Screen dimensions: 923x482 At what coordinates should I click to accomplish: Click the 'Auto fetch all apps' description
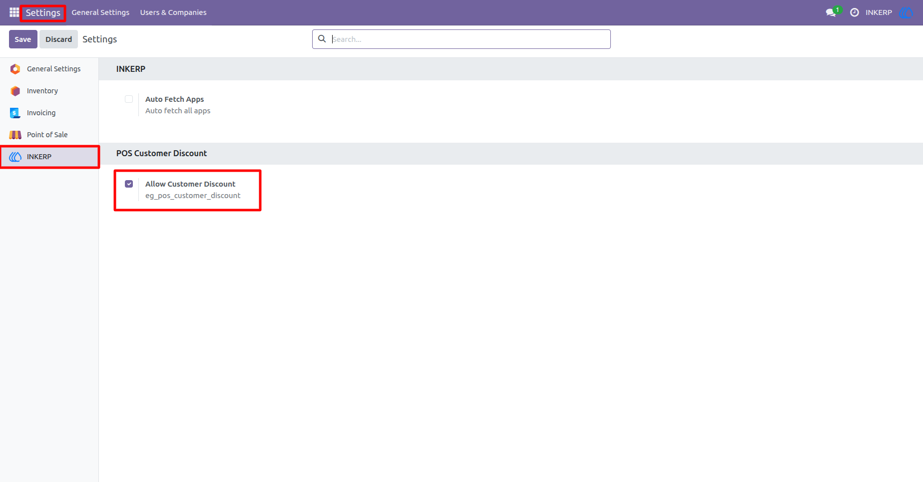coord(178,111)
